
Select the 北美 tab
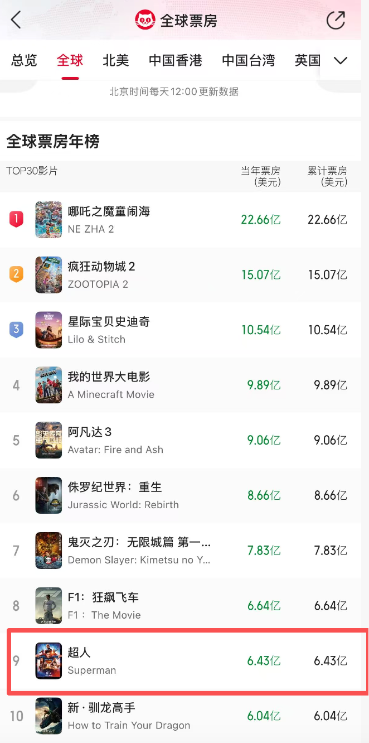tap(116, 60)
